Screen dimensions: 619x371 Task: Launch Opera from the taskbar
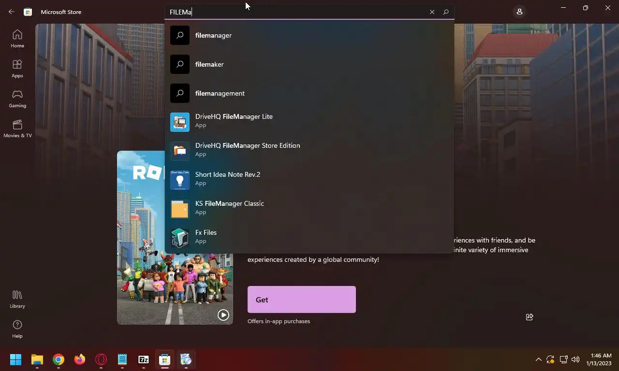[101, 359]
